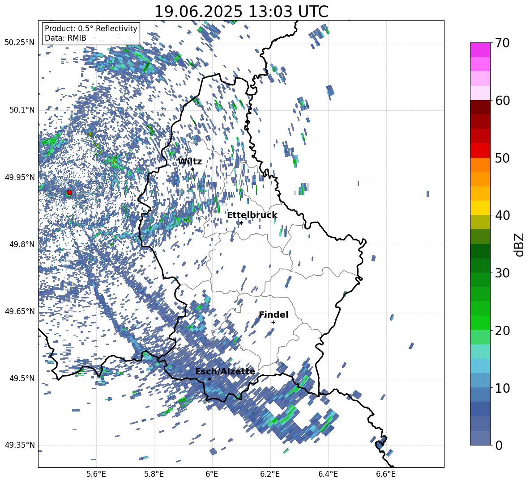Click the pale pink colorbar swatch above 60
The image size is (530, 483).
click(x=480, y=93)
